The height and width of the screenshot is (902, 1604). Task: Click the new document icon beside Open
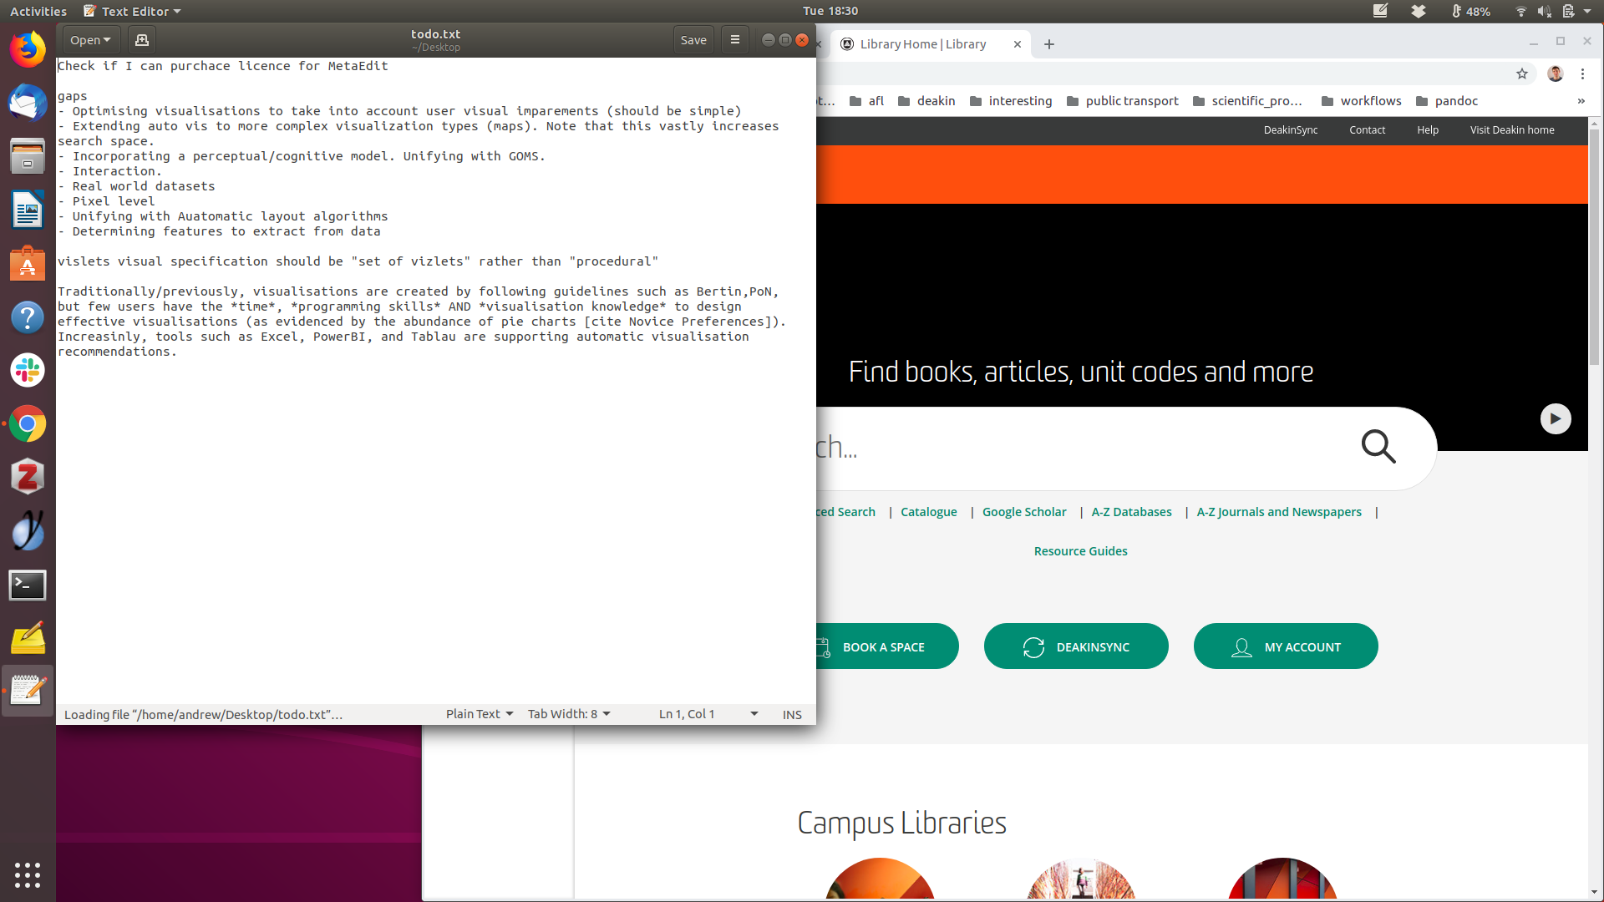tap(142, 40)
